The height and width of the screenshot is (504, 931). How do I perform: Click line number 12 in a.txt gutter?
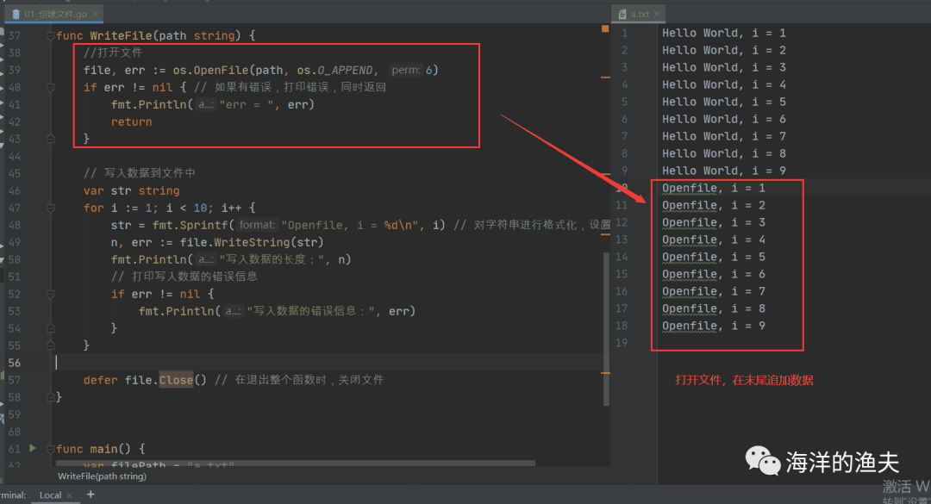click(x=621, y=222)
